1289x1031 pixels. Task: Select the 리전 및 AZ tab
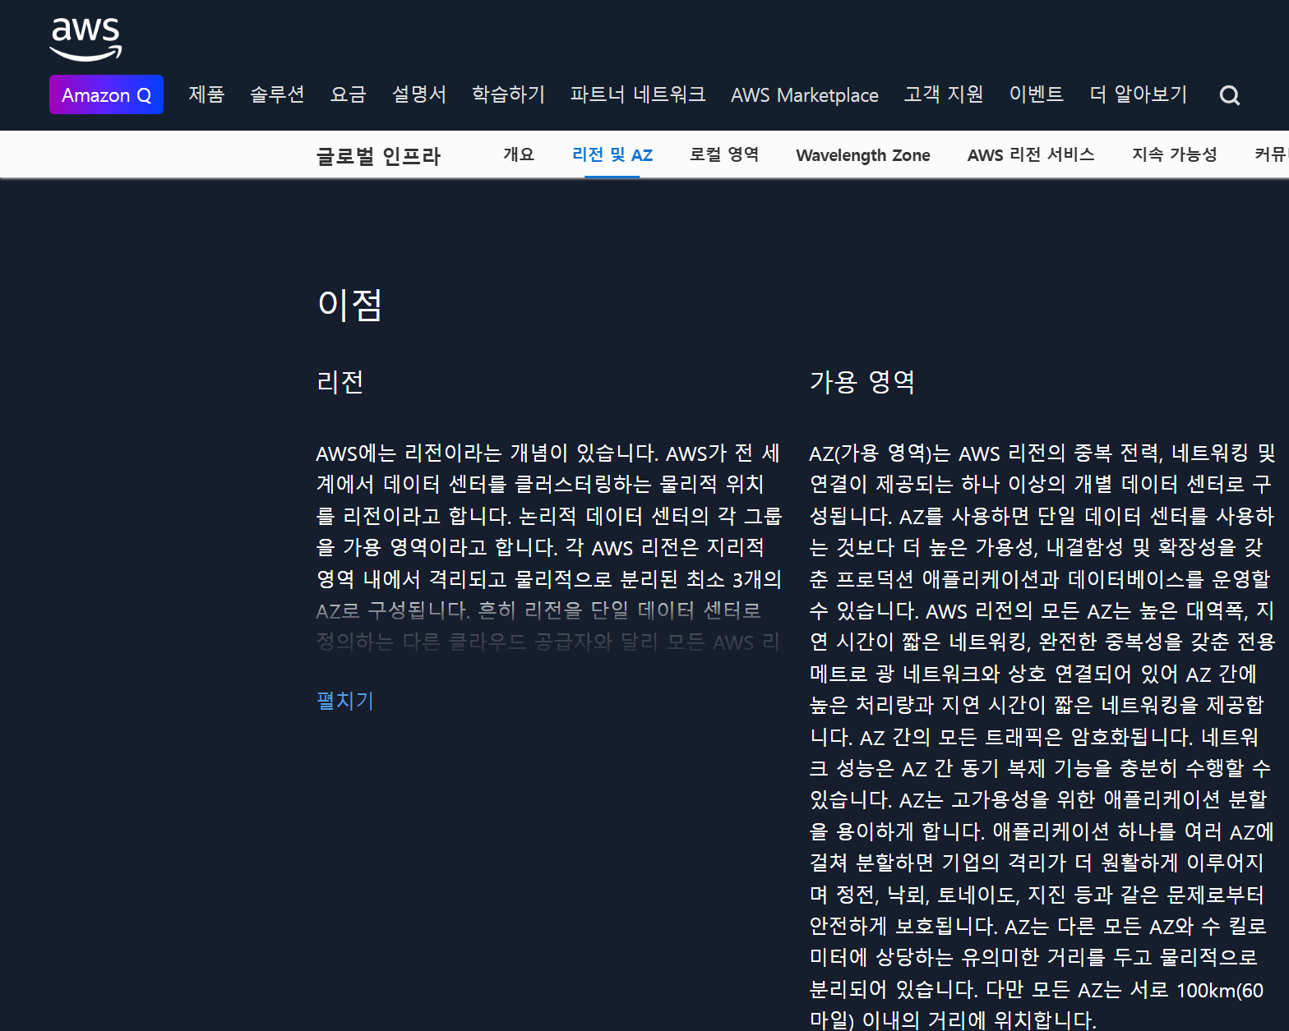pyautogui.click(x=612, y=154)
